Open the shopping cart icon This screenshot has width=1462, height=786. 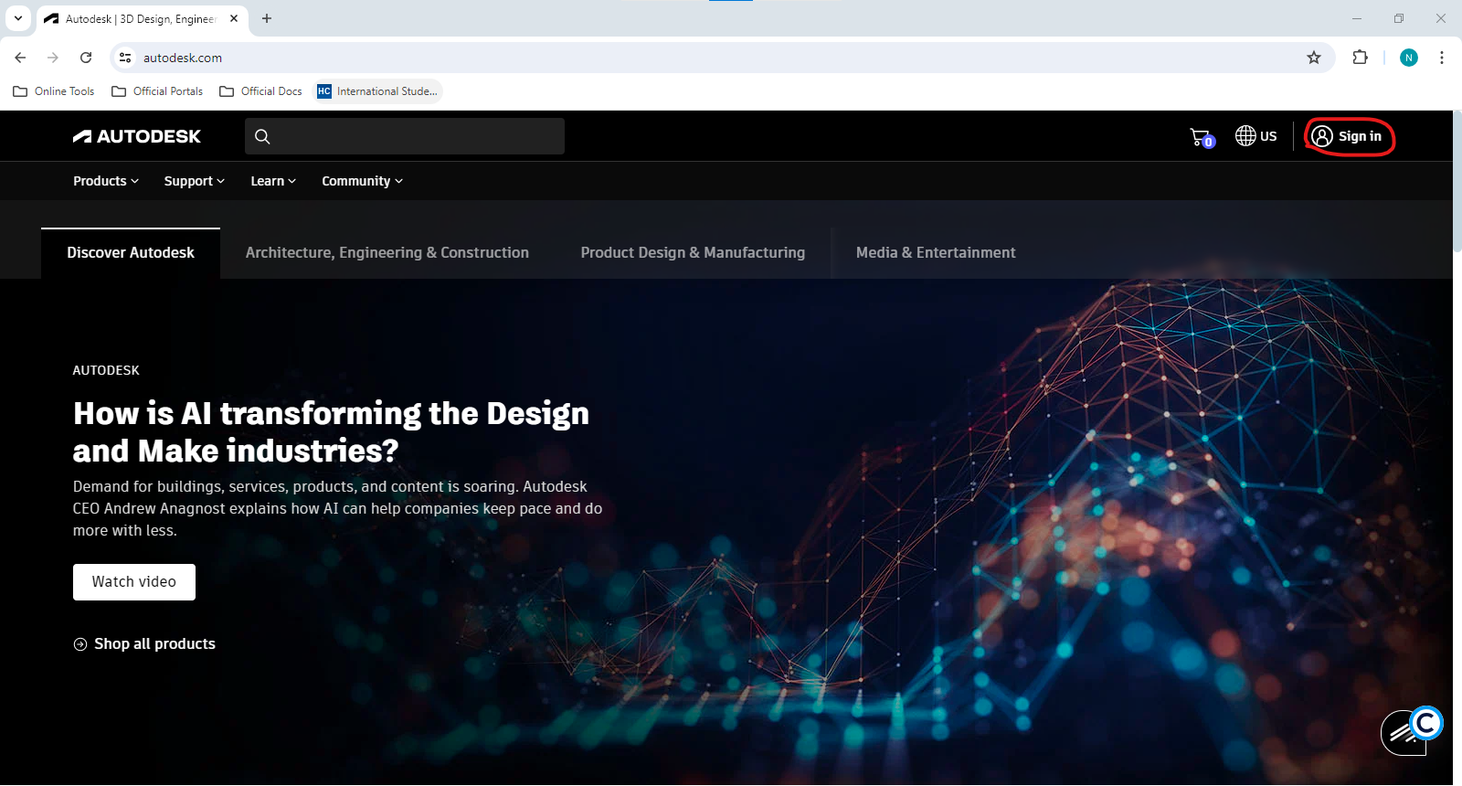[1202, 137]
